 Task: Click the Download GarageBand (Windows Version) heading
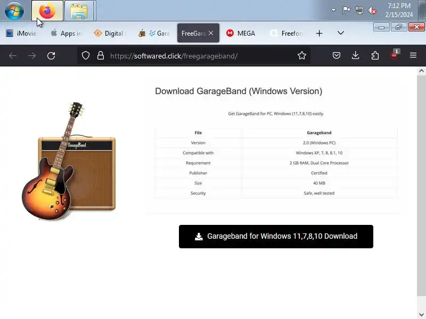239,91
